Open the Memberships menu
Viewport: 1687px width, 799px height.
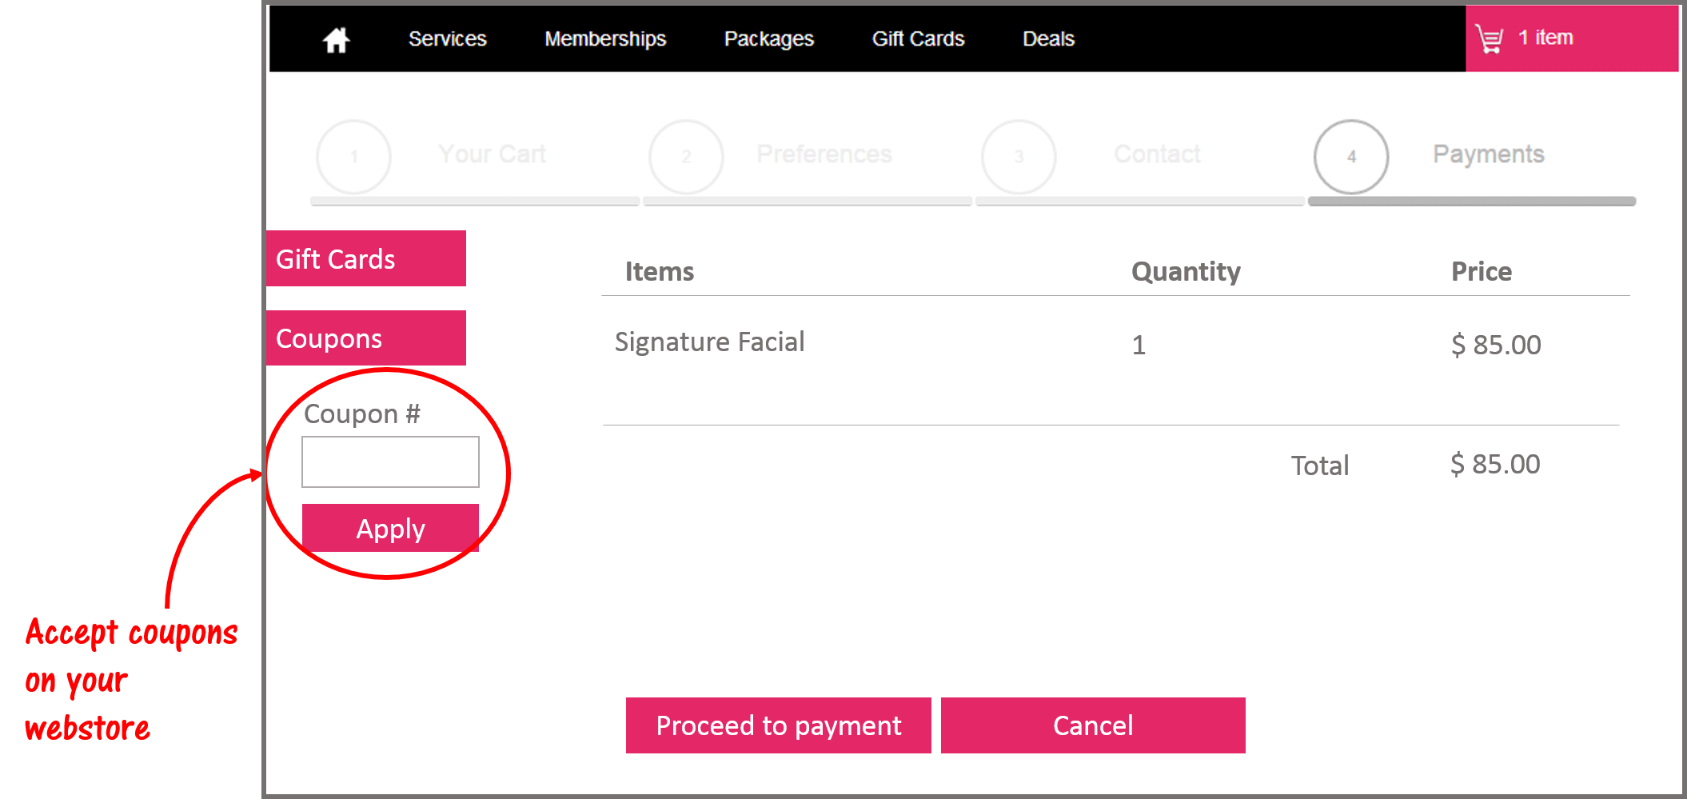click(604, 38)
